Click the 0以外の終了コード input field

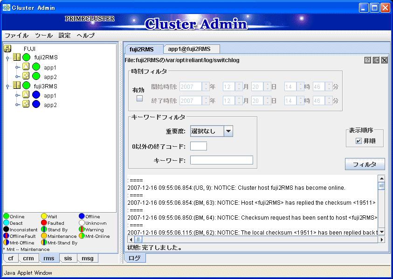click(x=199, y=146)
